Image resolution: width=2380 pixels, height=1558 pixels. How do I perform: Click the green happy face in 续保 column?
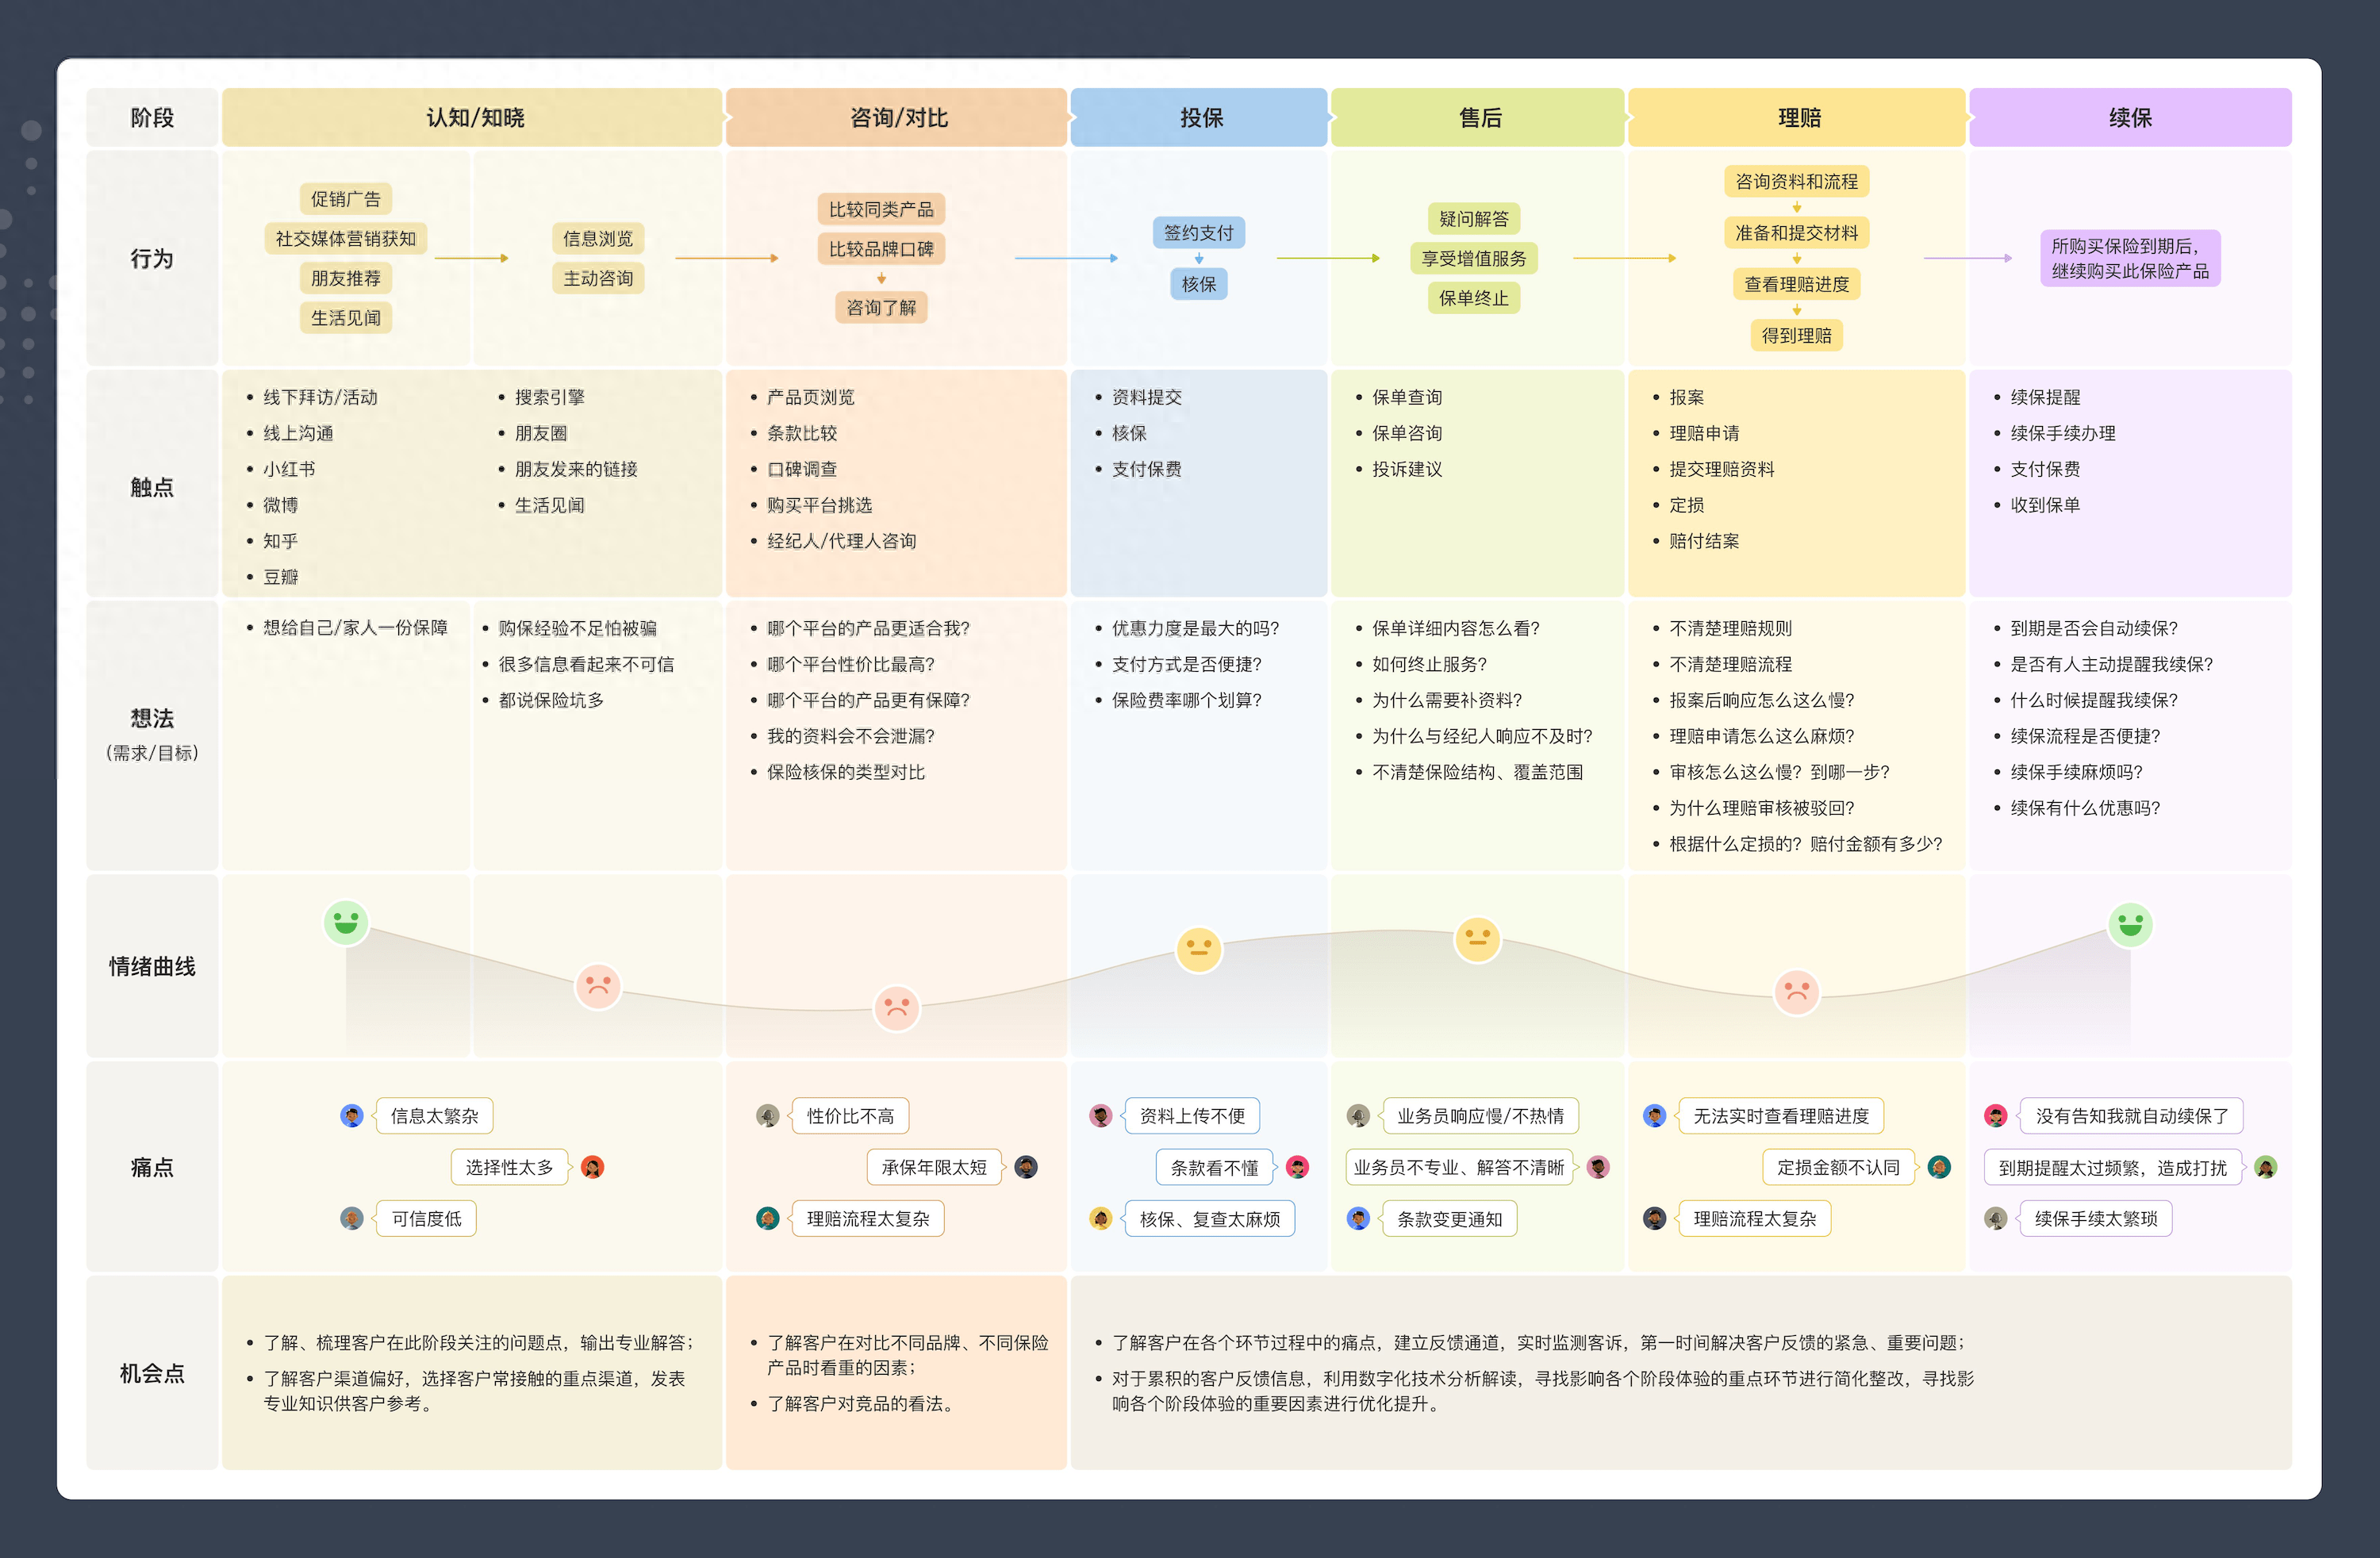coord(2130,924)
